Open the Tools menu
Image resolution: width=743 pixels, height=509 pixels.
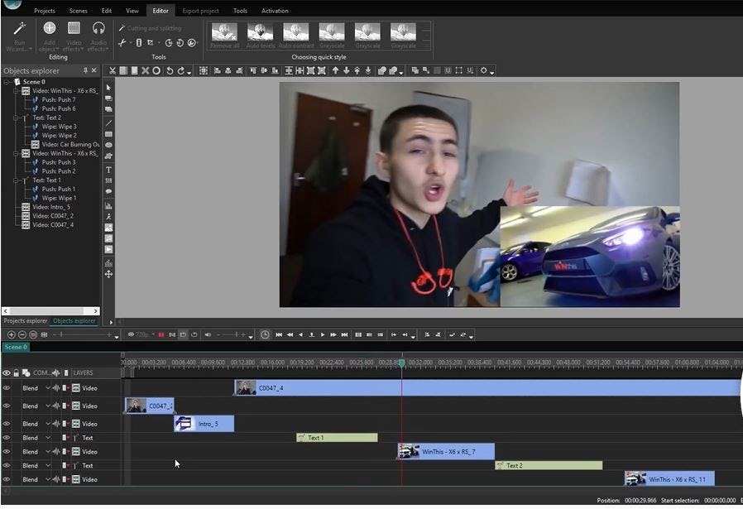click(x=240, y=11)
